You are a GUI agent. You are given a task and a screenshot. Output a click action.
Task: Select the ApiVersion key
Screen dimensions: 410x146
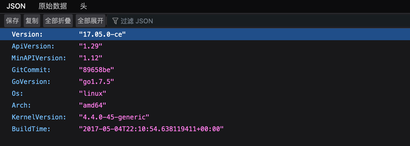(x=33, y=46)
